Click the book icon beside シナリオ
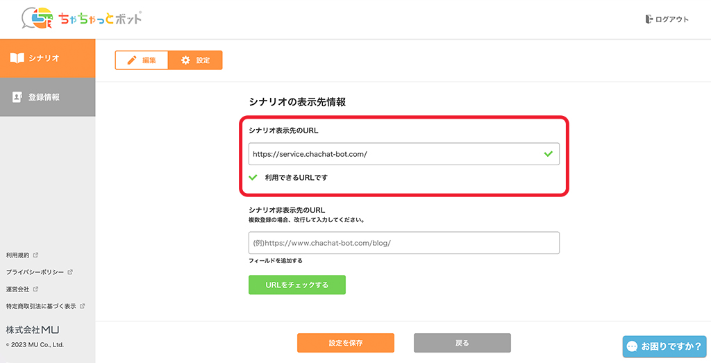The image size is (711, 363). point(17,58)
